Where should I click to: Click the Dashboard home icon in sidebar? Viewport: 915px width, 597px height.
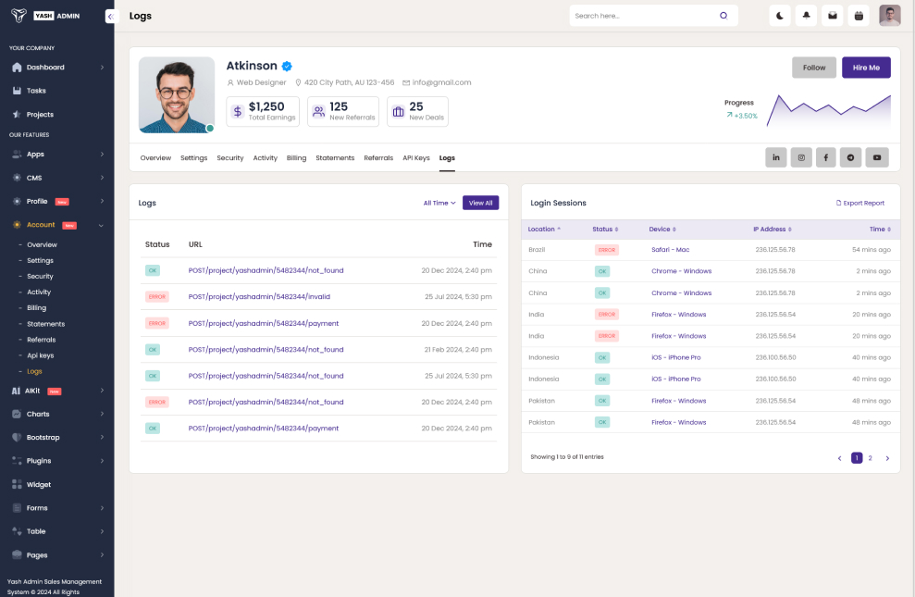tap(17, 68)
